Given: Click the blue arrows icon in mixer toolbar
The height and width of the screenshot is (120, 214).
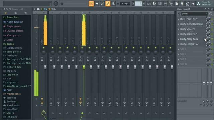Looking at the screenshot, I should pyautogui.click(x=45, y=9).
